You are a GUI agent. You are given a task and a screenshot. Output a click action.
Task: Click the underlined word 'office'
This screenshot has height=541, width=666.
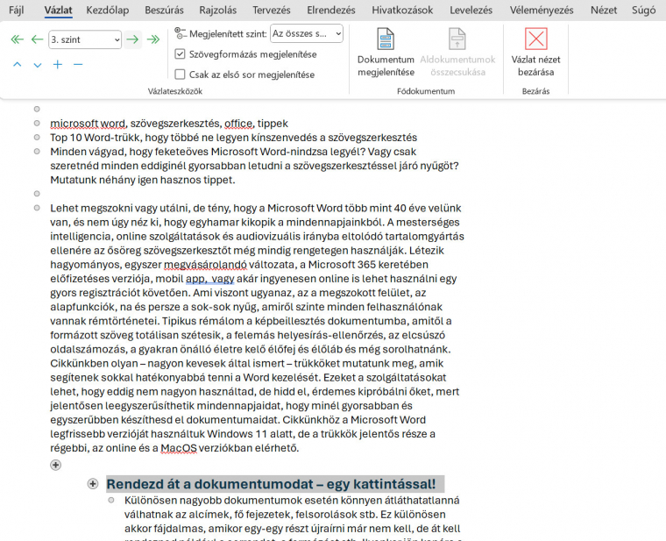point(238,124)
